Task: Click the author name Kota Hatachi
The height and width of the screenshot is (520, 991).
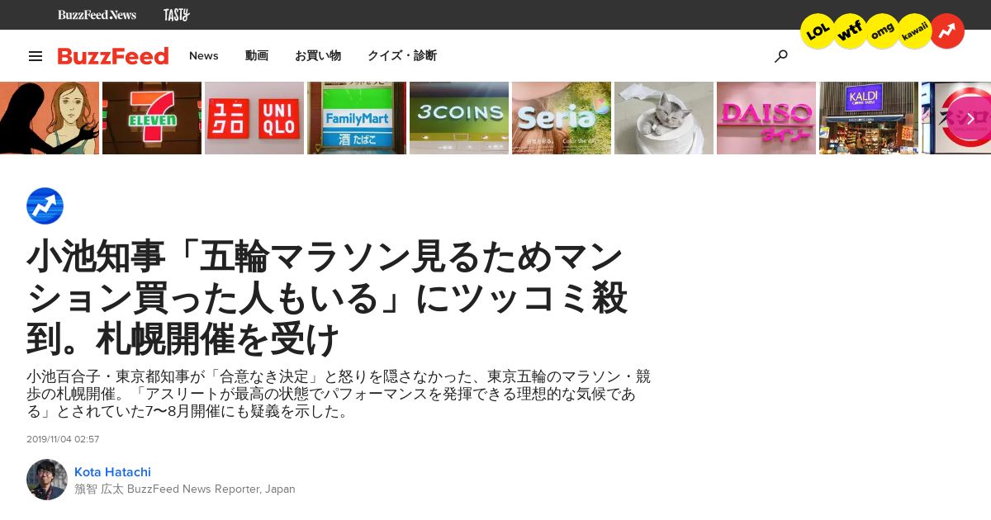Action: point(112,472)
